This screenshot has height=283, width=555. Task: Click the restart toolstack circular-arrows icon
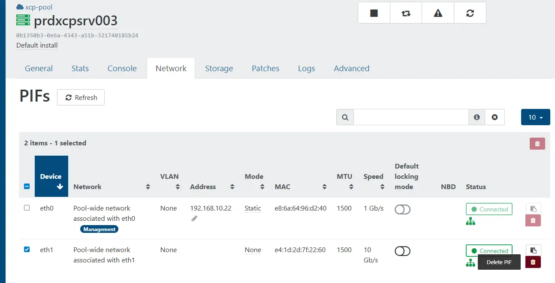point(470,13)
